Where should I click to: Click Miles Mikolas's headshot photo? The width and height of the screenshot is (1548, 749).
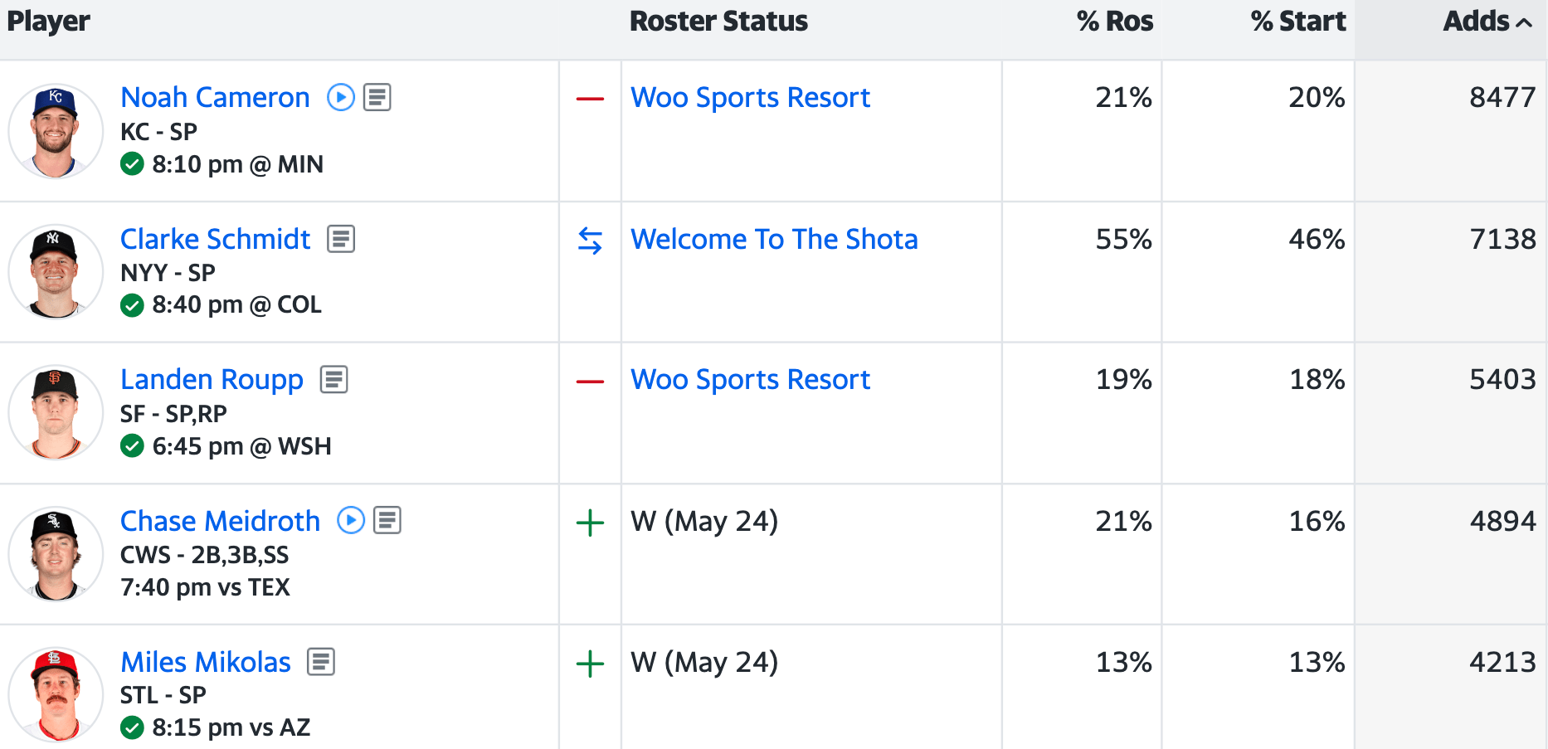pos(56,694)
